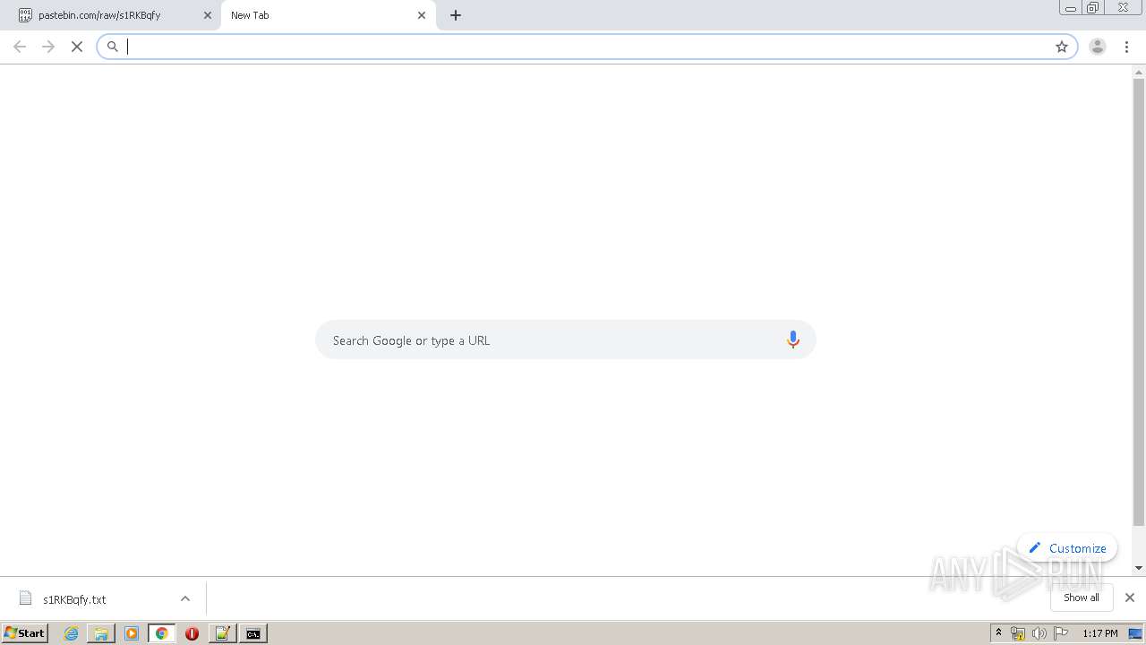
Task: Select the New Tab tab
Action: pyautogui.click(x=328, y=15)
